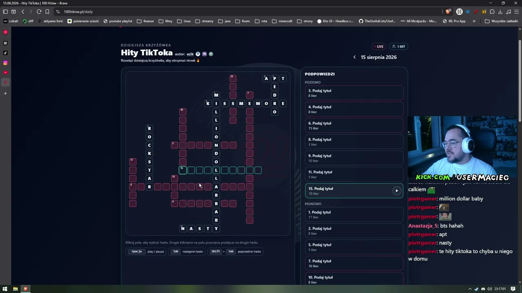This screenshot has width=522, height=293.
Task: Click the red slash extension icon
Action: pos(476,12)
